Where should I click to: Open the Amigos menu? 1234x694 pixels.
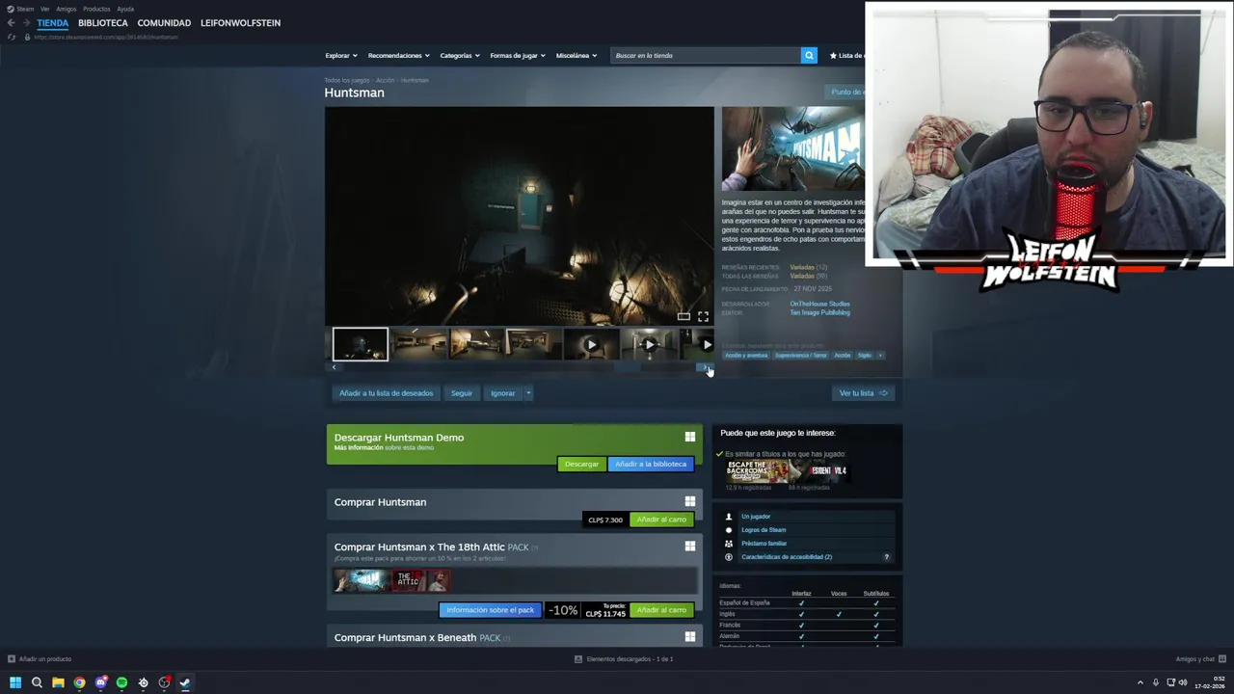pyautogui.click(x=67, y=9)
